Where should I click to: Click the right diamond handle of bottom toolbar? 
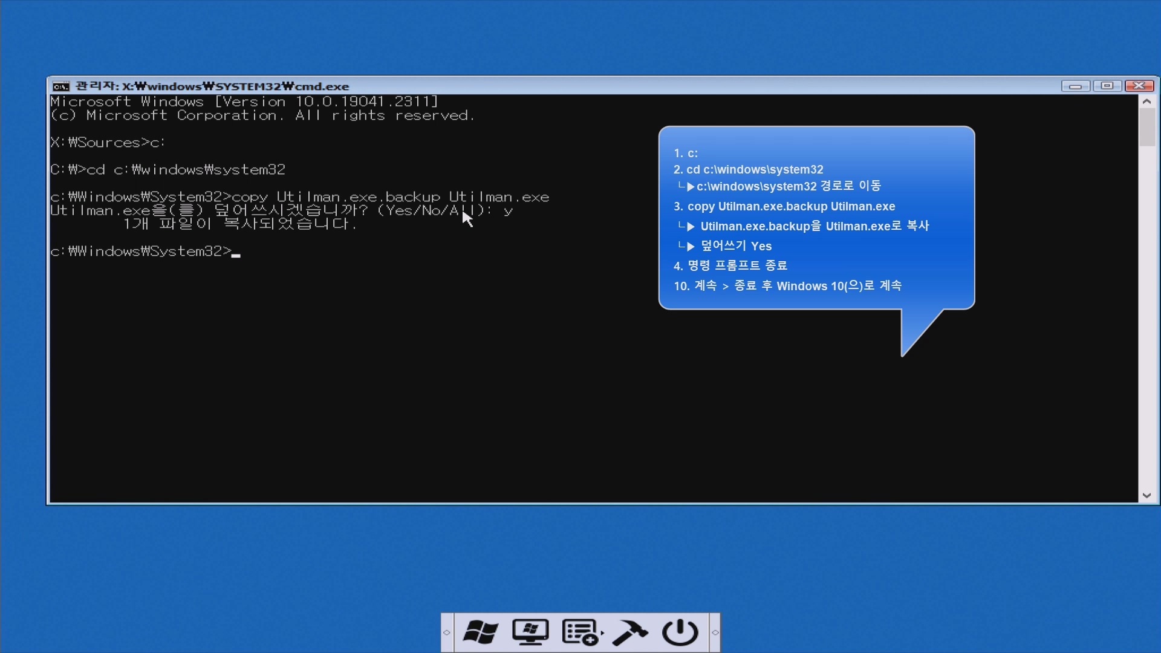(715, 632)
